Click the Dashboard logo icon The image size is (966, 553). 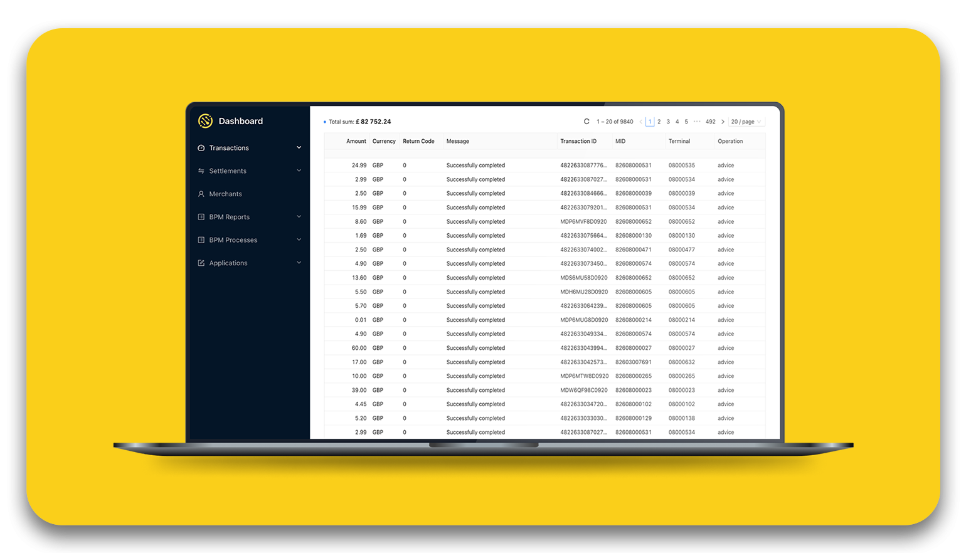tap(205, 121)
